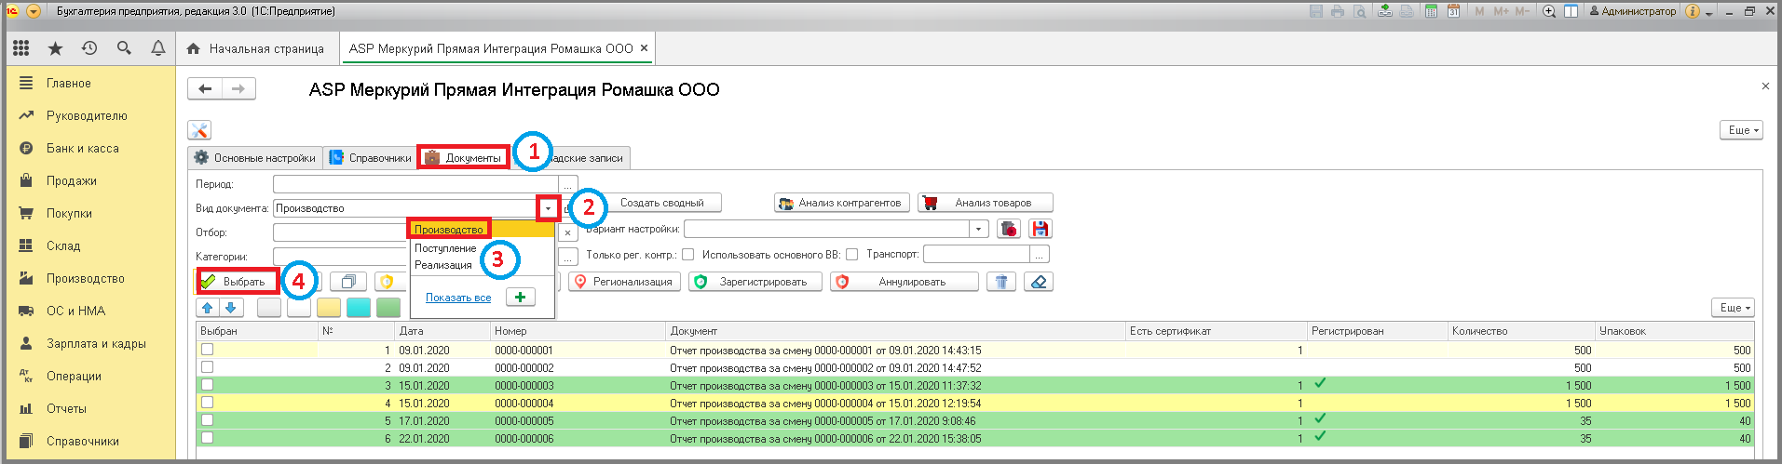Clear the Отбор field with the x button
This screenshot has width=1782, height=464.
[x=567, y=232]
